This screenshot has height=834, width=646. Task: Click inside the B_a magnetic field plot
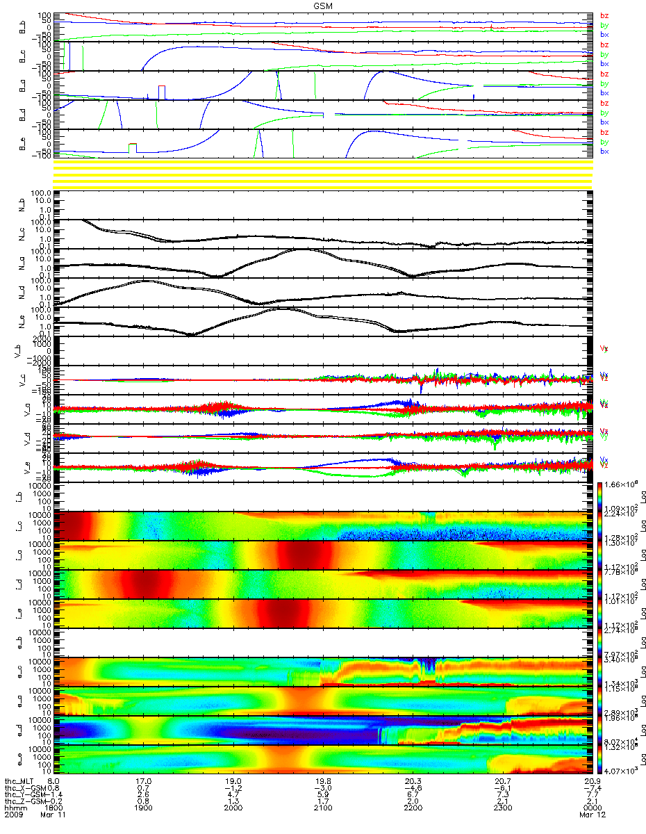tap(323, 85)
